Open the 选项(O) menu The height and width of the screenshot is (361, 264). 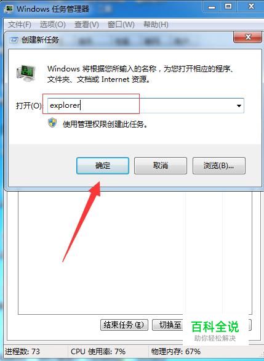click(53, 25)
